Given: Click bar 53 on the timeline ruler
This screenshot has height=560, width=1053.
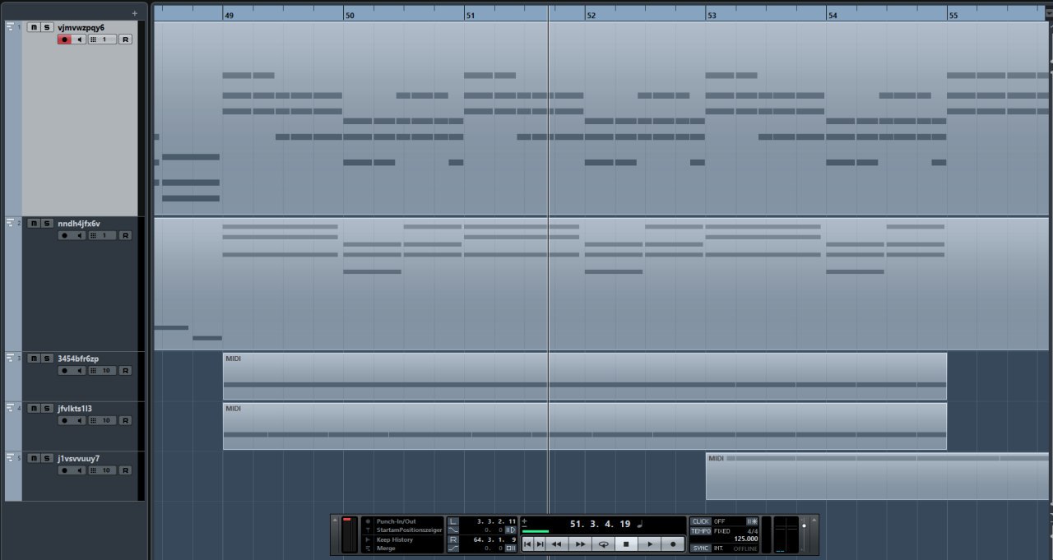Looking at the screenshot, I should [x=712, y=15].
